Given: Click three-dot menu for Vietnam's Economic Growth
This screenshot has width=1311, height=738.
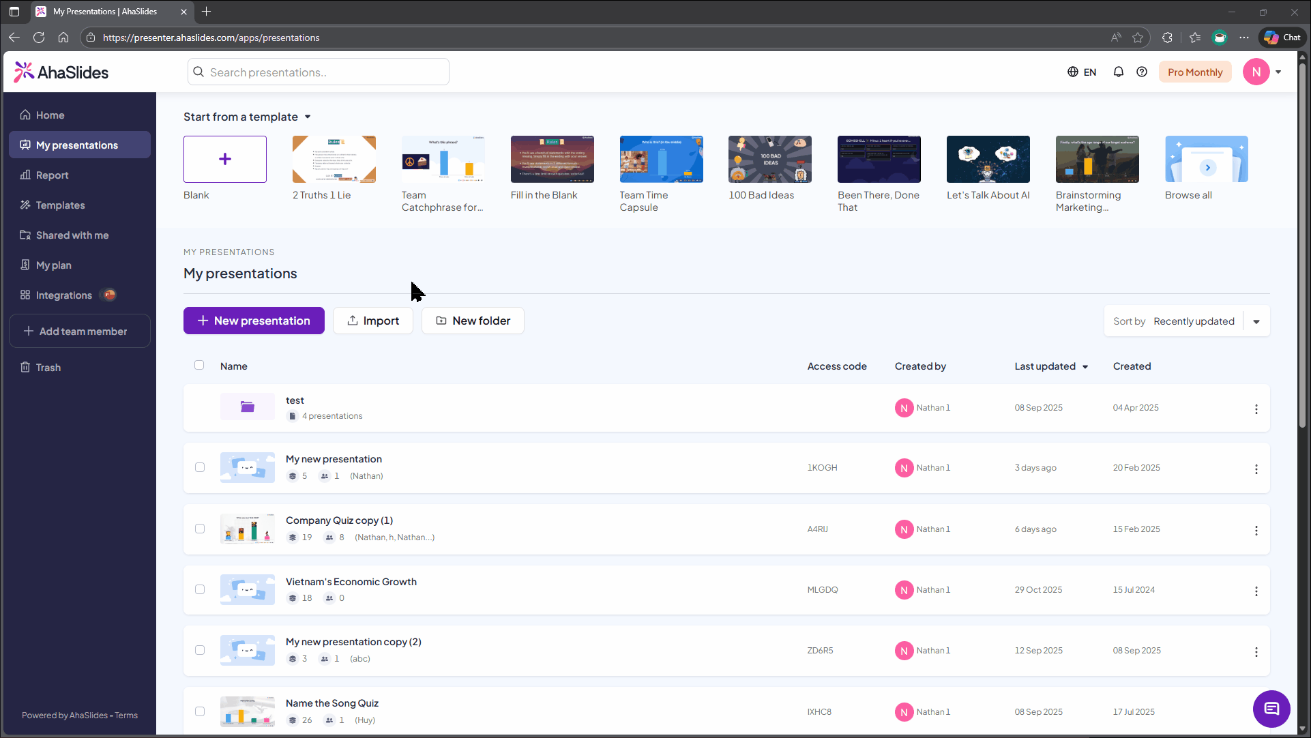Looking at the screenshot, I should click(1256, 591).
